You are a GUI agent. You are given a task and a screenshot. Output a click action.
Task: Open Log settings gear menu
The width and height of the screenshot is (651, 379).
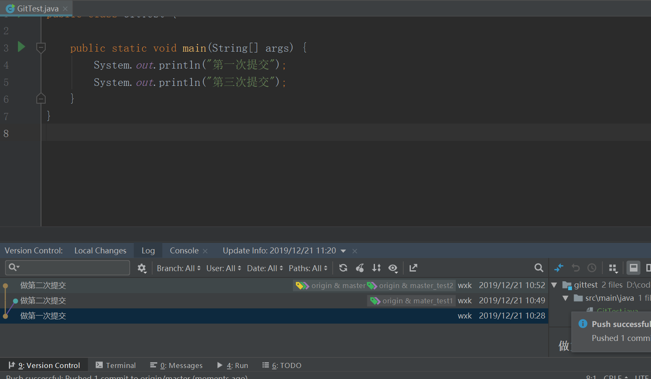pyautogui.click(x=142, y=268)
